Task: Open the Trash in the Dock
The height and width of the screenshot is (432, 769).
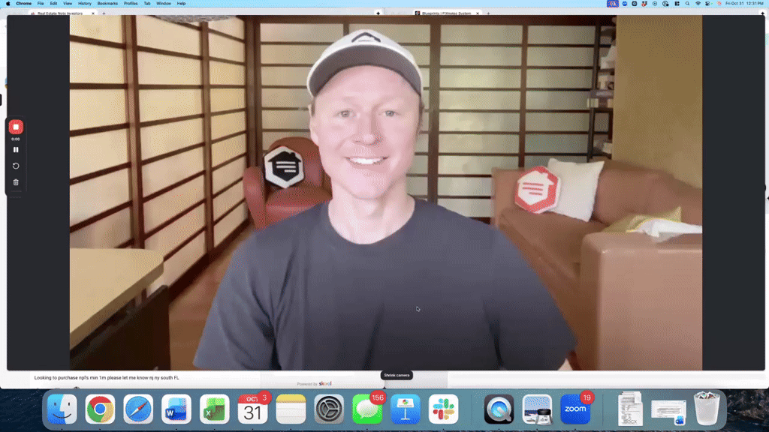Action: pos(707,409)
